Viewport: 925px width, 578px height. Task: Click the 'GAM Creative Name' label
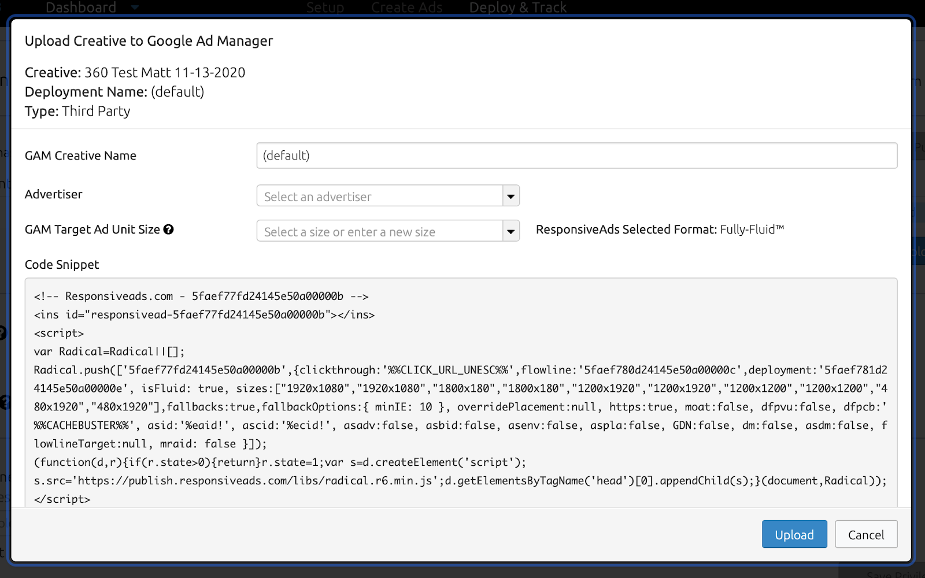pos(80,155)
